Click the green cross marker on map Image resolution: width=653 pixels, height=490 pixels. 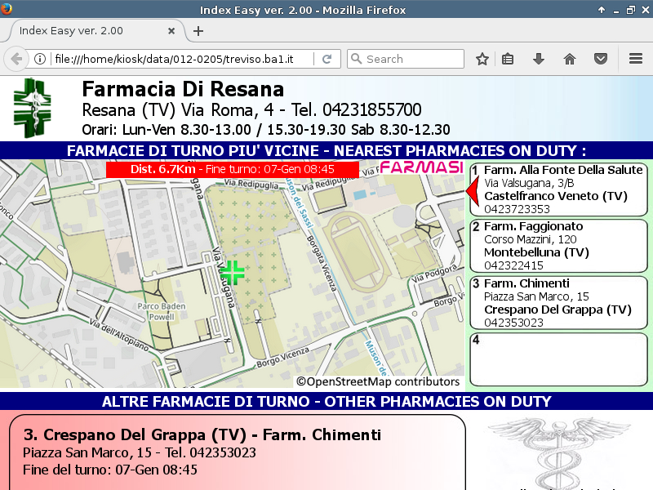click(x=233, y=273)
